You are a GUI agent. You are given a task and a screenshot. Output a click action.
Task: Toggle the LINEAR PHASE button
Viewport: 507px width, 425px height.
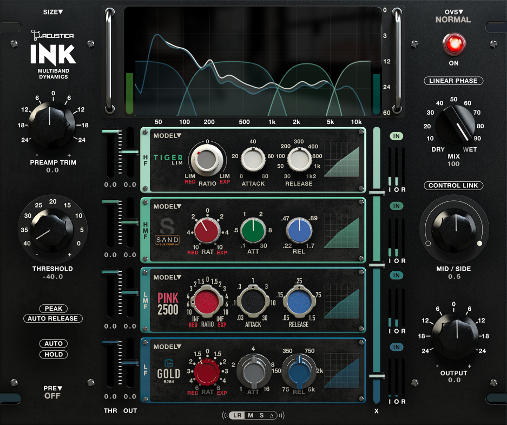[453, 81]
